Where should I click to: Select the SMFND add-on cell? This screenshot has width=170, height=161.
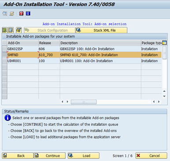[23, 55]
